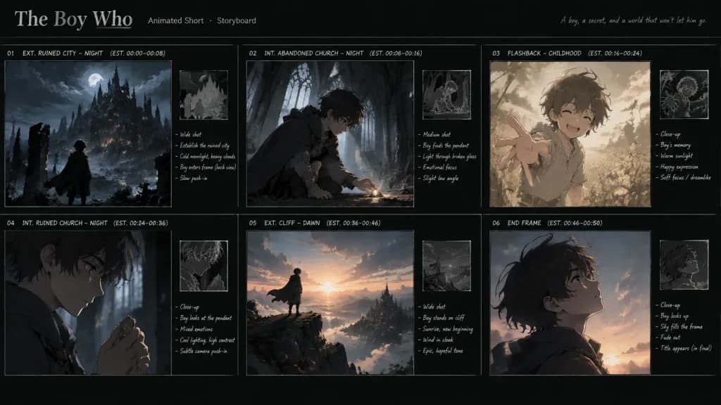Click the "EXT. RUINED CITY – NIGHT" heading
The width and height of the screenshot is (721, 405).
click(63, 53)
